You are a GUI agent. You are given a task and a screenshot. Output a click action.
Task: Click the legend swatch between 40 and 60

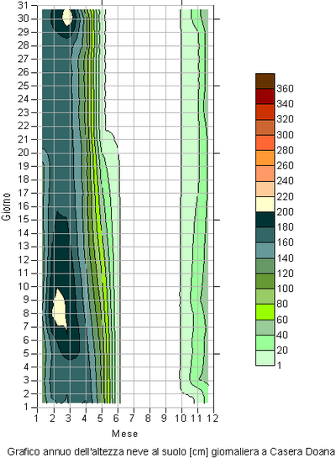tap(265, 327)
